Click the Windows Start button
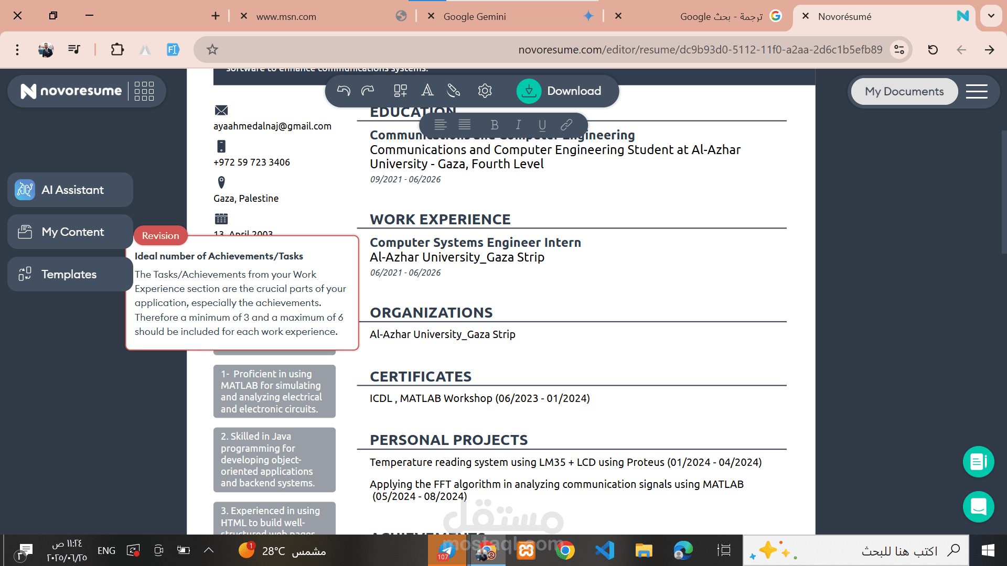 tap(988, 550)
